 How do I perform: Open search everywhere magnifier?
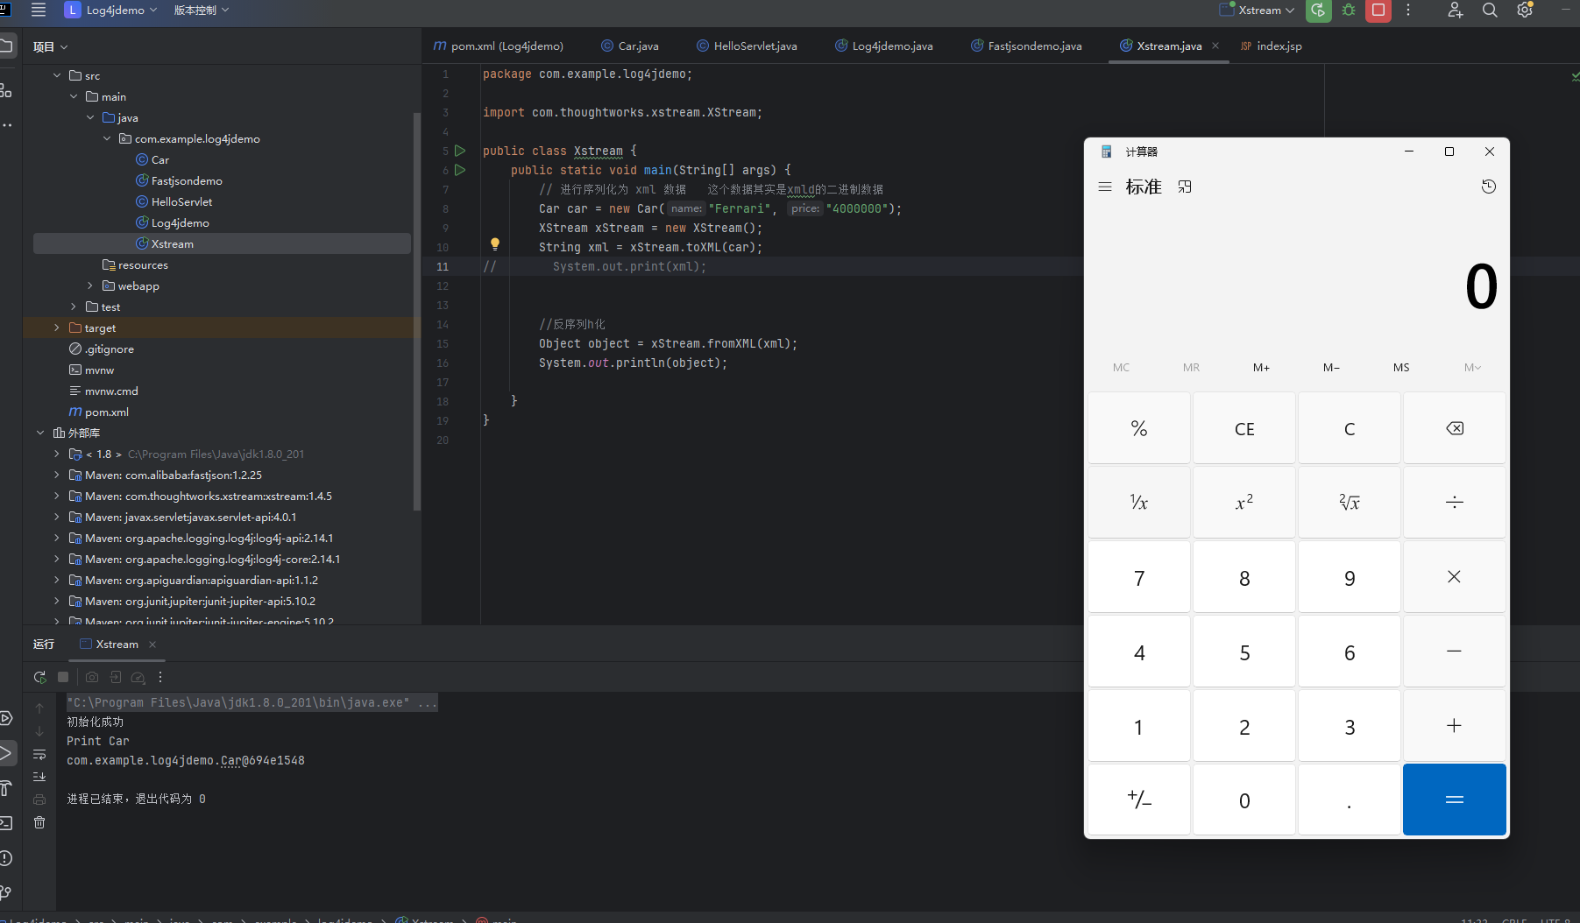pyautogui.click(x=1490, y=11)
